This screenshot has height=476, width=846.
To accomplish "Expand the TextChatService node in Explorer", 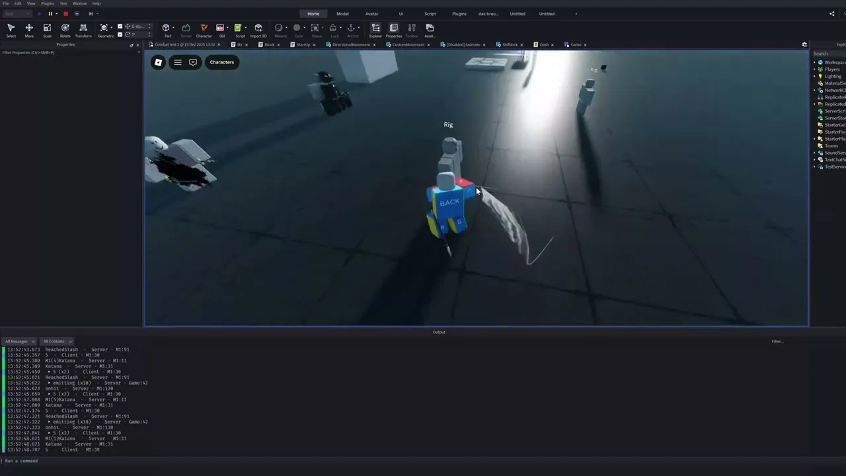I will [x=815, y=160].
